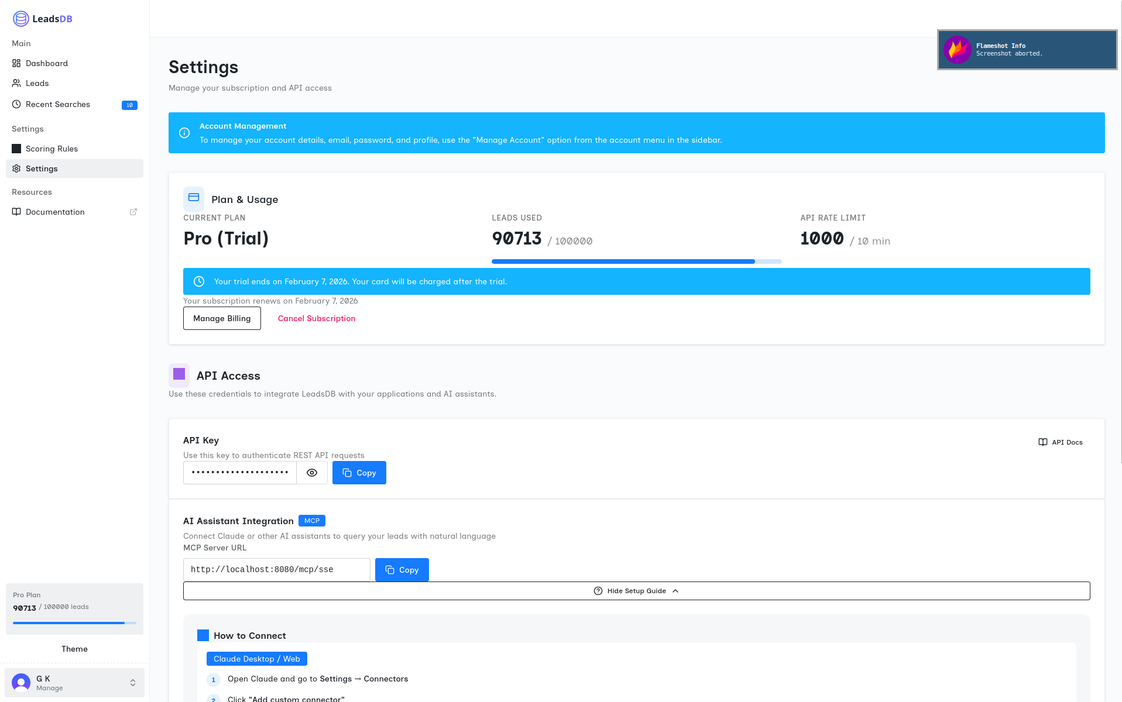Open the account switcher chevron next to G K
The height and width of the screenshot is (702, 1122).
pyautogui.click(x=132, y=682)
